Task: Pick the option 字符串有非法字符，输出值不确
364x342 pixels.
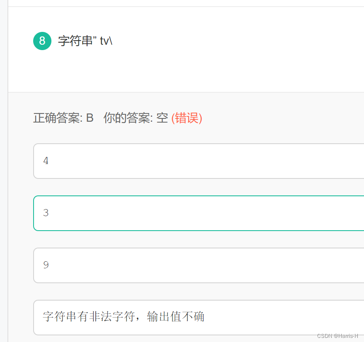Action: (x=199, y=317)
